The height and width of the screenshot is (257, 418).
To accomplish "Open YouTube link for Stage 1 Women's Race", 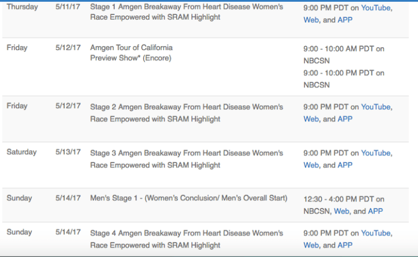I will pyautogui.click(x=376, y=8).
